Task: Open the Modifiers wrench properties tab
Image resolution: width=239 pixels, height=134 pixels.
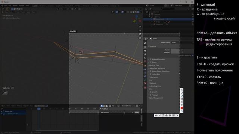Action: (x=145, y=69)
